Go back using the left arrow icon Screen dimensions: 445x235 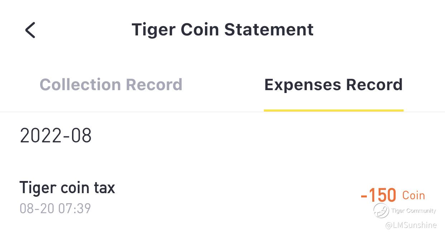(30, 30)
